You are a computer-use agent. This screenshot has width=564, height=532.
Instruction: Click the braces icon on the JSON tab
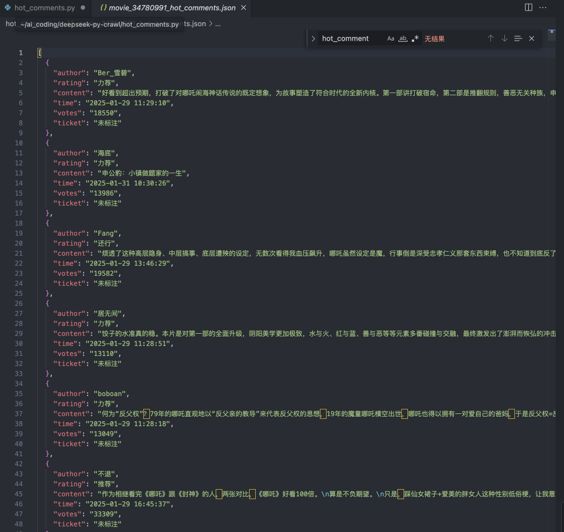coord(103,8)
